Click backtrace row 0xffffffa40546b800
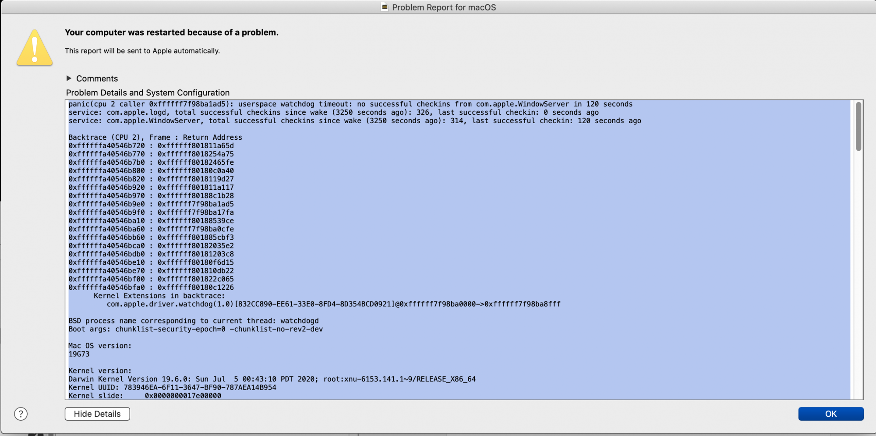The height and width of the screenshot is (436, 876). tap(151, 171)
